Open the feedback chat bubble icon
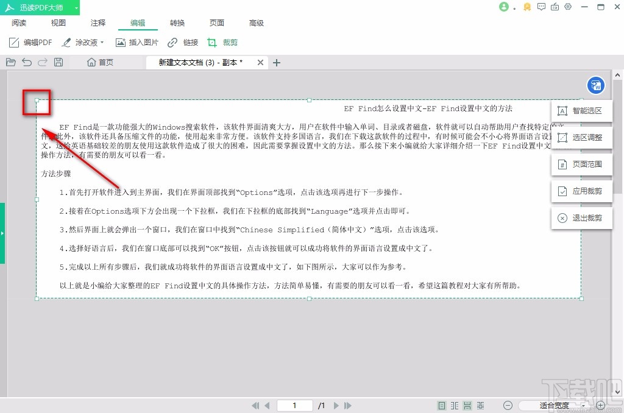The height and width of the screenshot is (413, 624). pyautogui.click(x=541, y=7)
